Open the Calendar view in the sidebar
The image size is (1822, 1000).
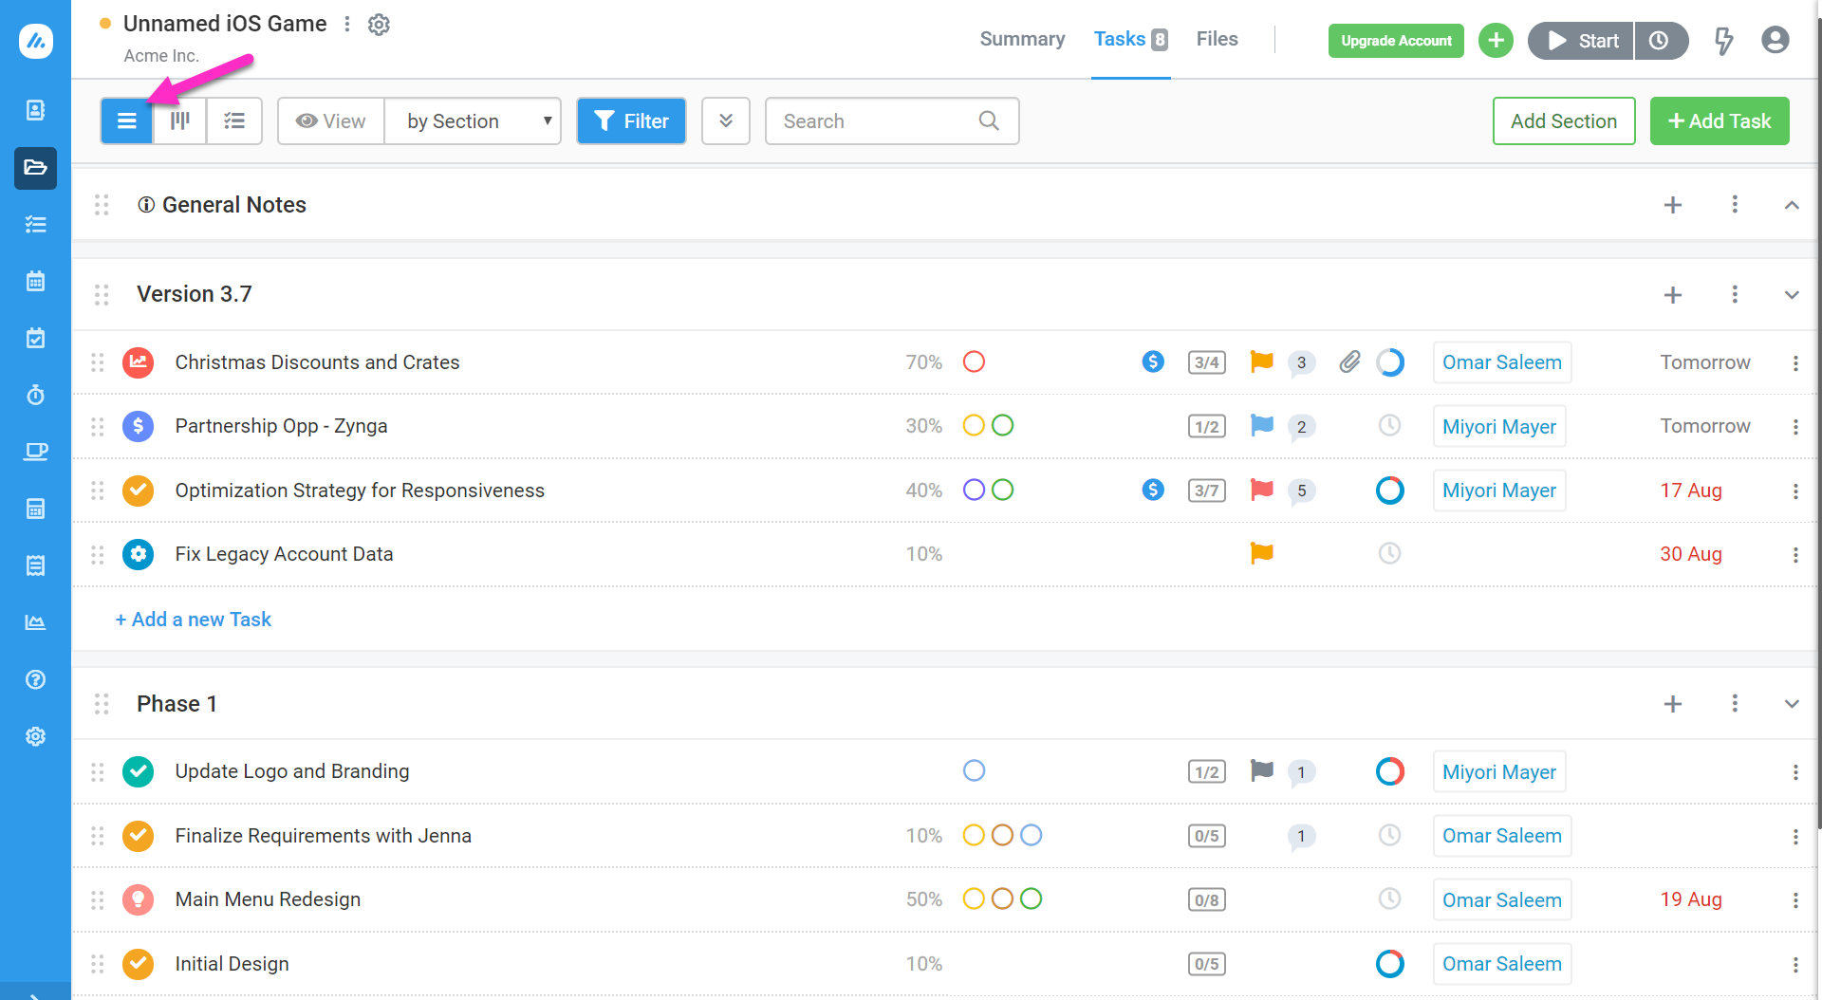pyautogui.click(x=35, y=281)
